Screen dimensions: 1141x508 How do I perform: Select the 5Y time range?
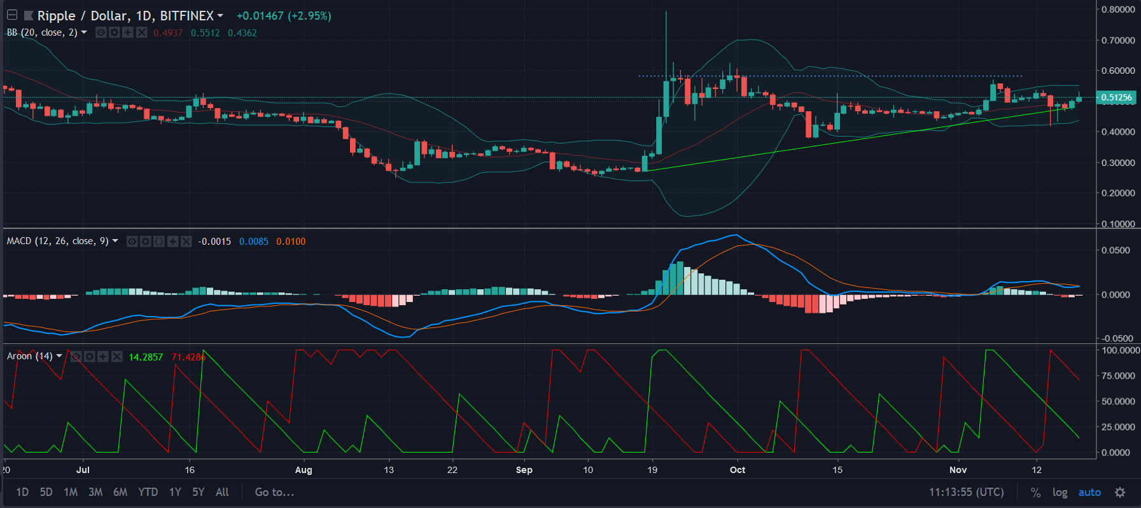point(199,492)
